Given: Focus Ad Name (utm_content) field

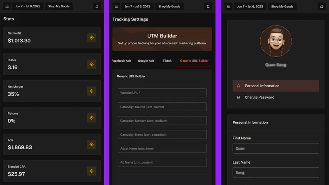Looking at the screenshot, I should (162, 162).
